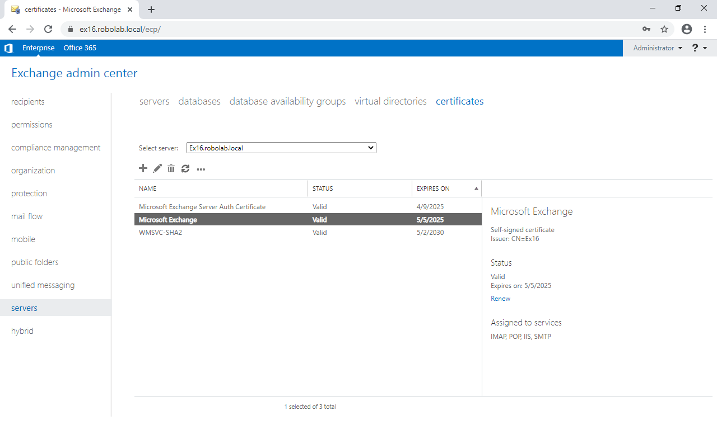The width and height of the screenshot is (717, 425).
Task: Open the mail flow section
Action: 27,216
